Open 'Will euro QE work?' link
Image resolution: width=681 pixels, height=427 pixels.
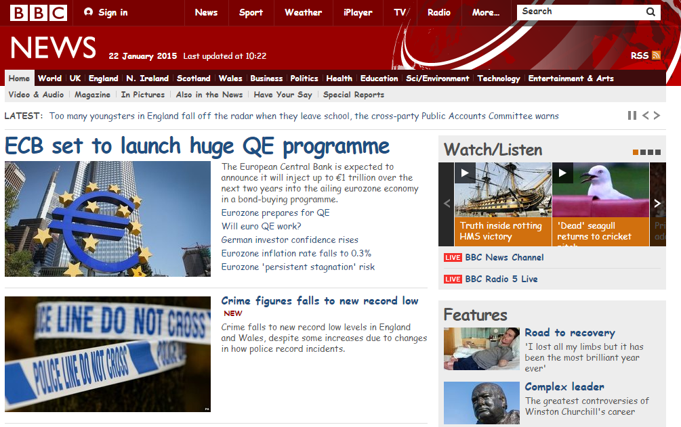(x=261, y=226)
